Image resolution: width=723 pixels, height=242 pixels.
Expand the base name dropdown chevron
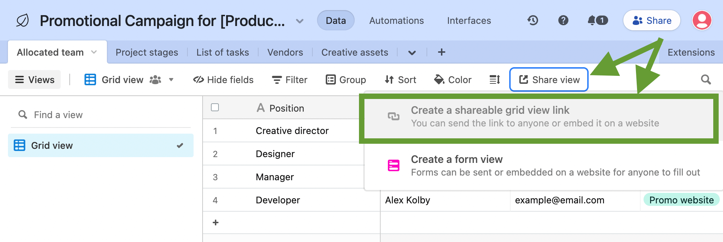pos(299,21)
